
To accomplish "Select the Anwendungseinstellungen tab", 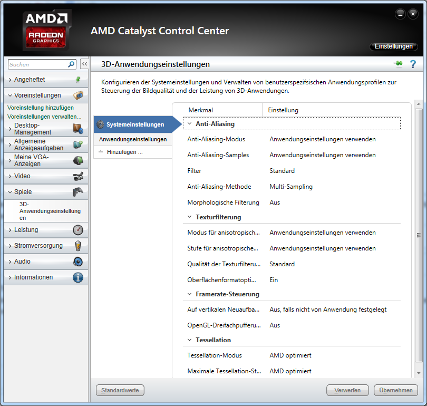I will click(133, 139).
